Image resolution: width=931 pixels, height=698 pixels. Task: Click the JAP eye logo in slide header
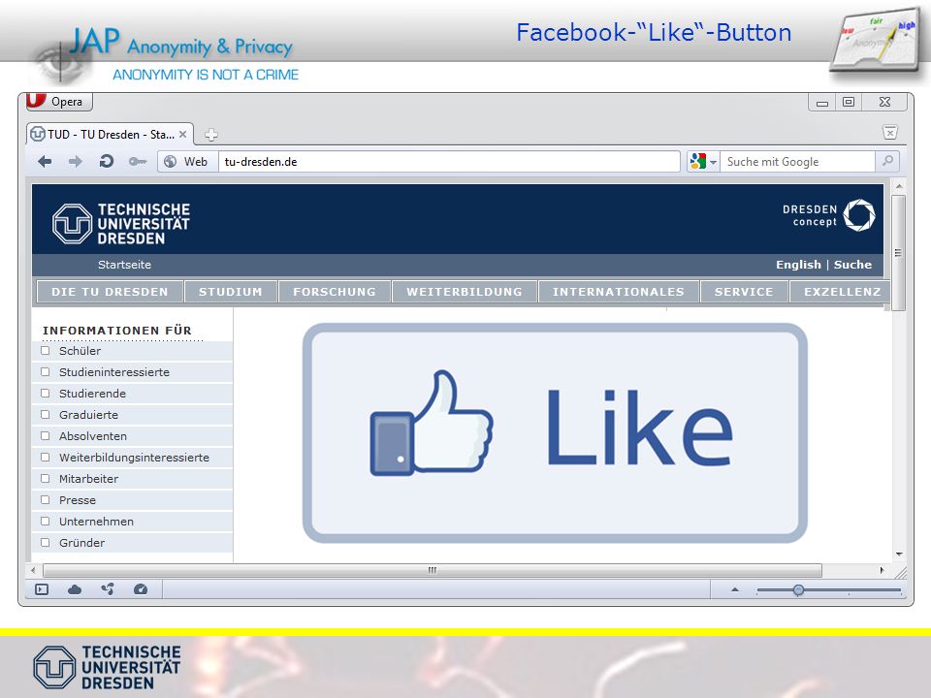coord(61,60)
